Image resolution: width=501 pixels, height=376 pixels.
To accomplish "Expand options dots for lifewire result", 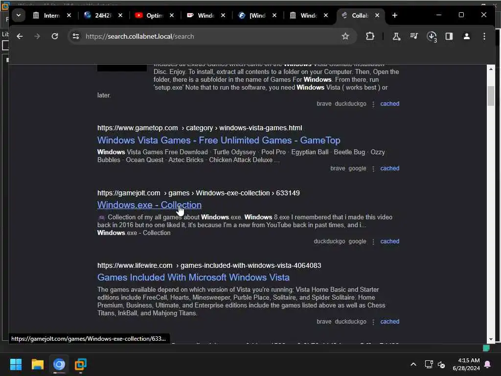I will 373,322.
